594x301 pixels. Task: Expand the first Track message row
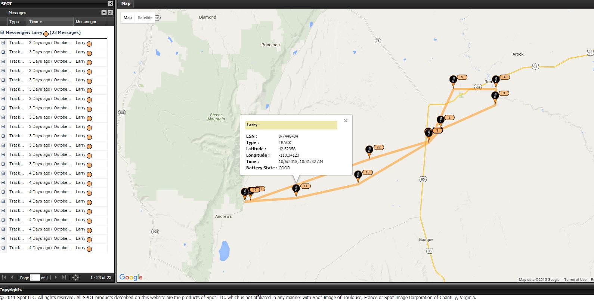coord(3,43)
